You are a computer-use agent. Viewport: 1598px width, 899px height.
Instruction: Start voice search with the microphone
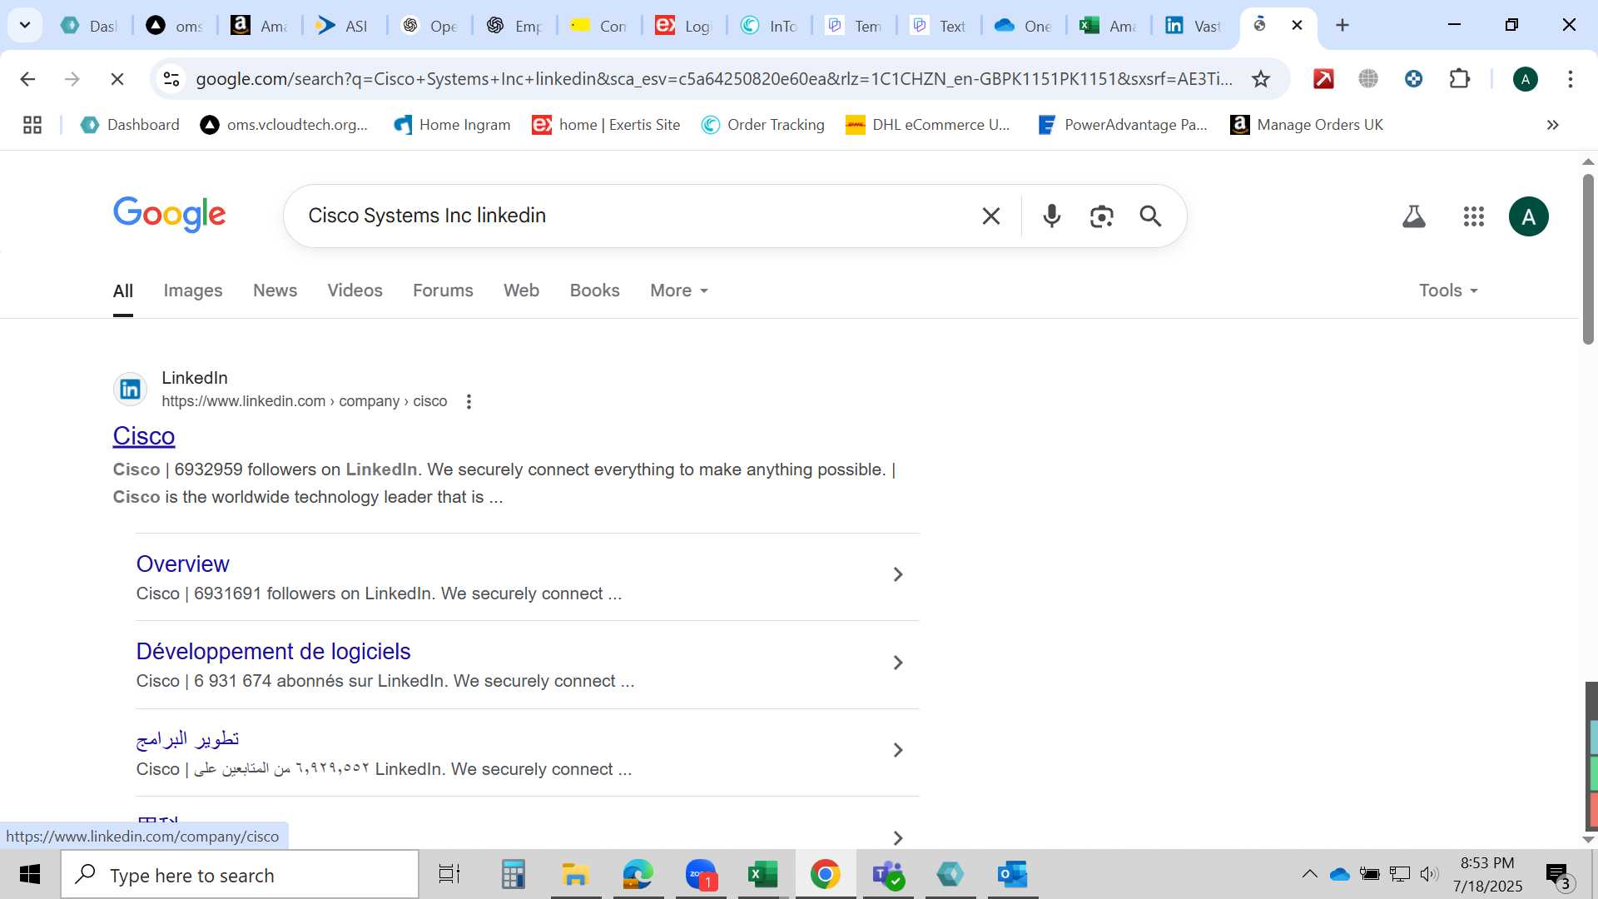click(x=1052, y=216)
